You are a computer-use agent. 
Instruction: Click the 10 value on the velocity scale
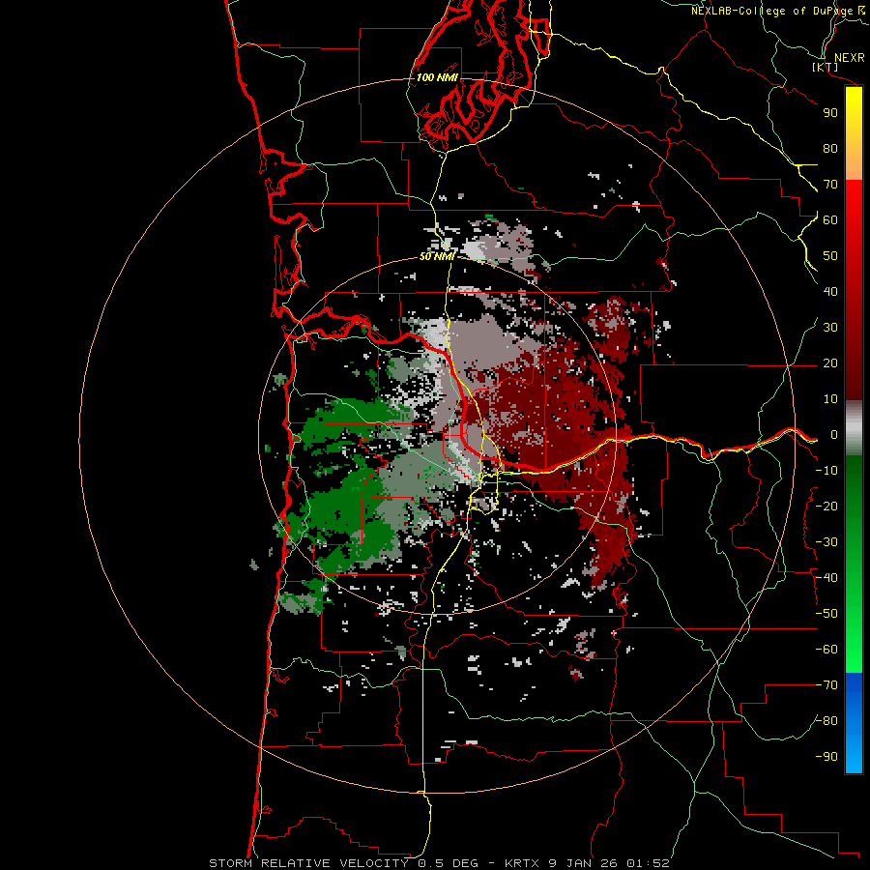click(x=830, y=399)
